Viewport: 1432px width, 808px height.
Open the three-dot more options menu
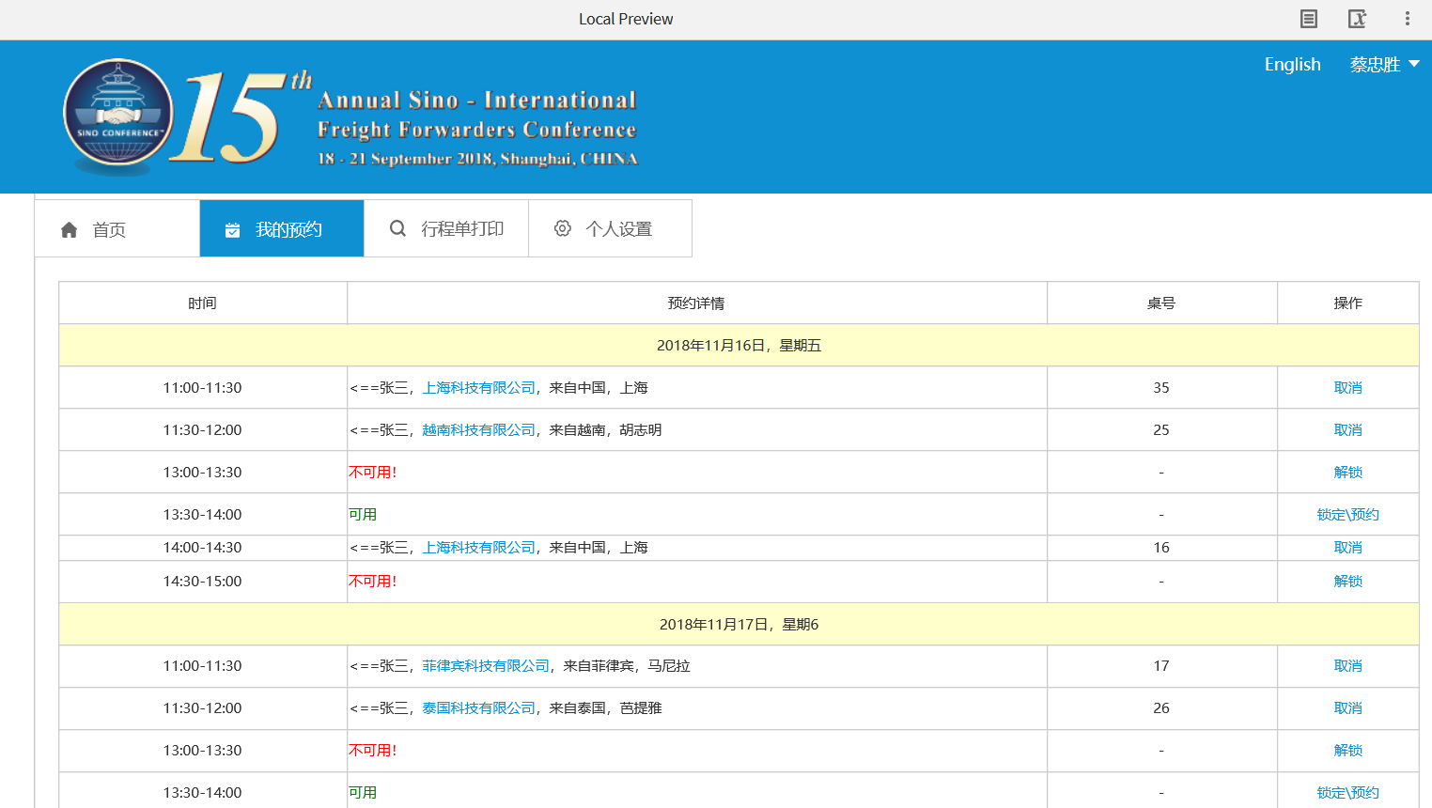click(x=1407, y=19)
